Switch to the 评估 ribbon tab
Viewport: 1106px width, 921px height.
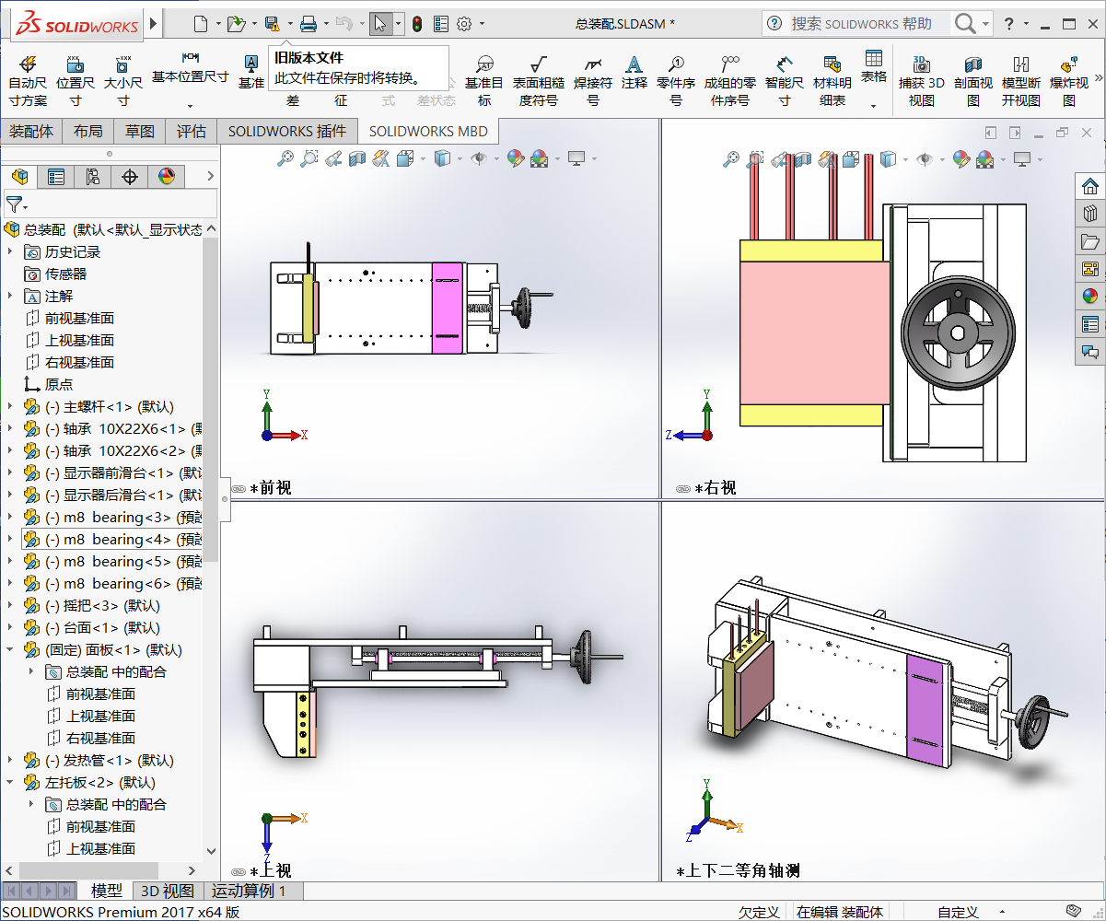[192, 131]
